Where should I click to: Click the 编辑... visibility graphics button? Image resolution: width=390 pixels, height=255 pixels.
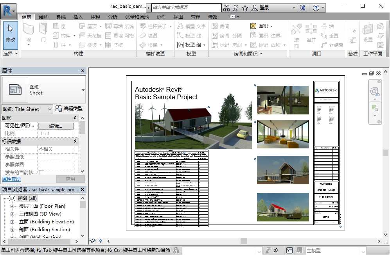tap(56, 126)
